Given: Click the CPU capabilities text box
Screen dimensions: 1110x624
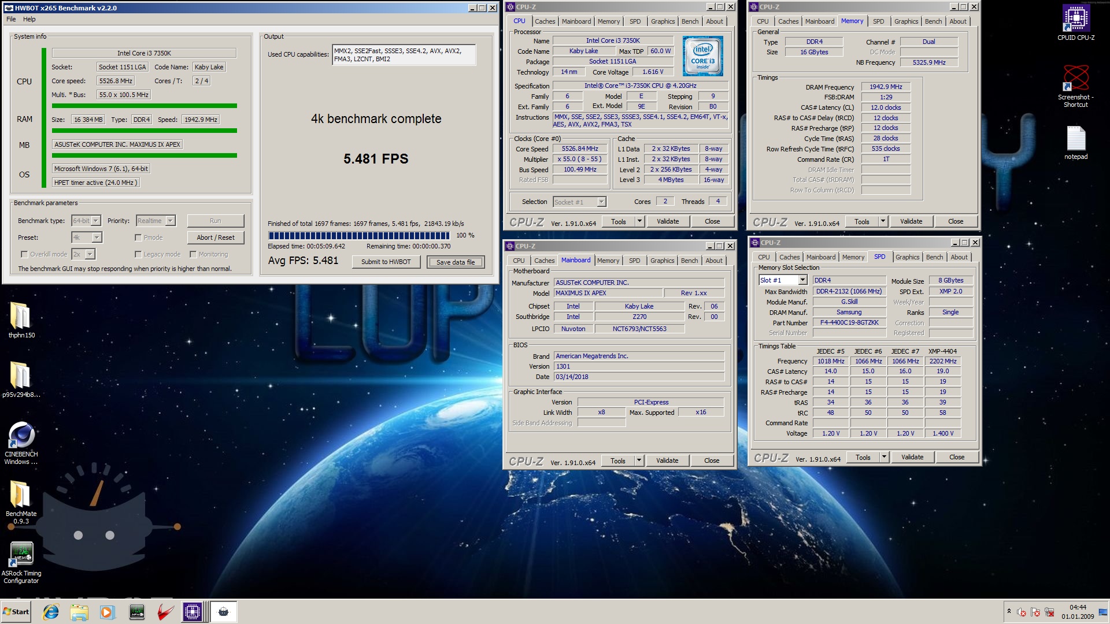Looking at the screenshot, I should (404, 55).
